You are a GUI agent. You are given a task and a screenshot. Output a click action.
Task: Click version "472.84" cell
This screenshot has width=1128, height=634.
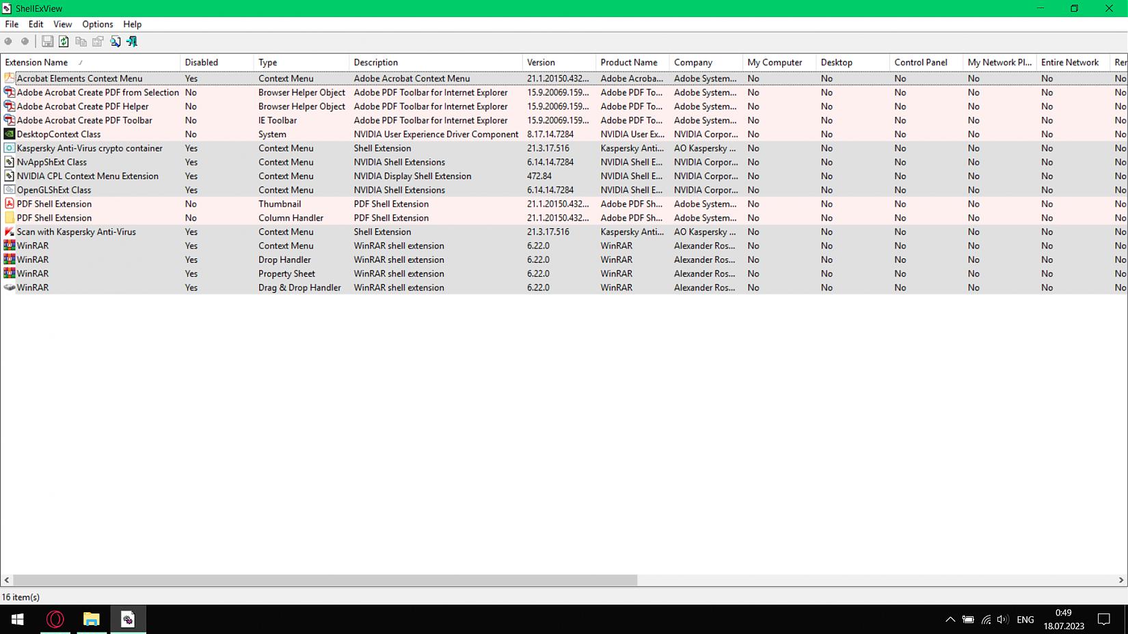click(539, 176)
